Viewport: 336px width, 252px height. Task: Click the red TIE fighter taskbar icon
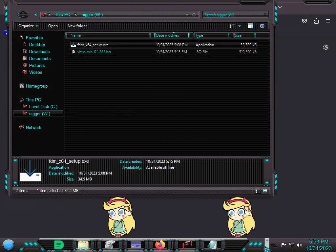(x=187, y=244)
